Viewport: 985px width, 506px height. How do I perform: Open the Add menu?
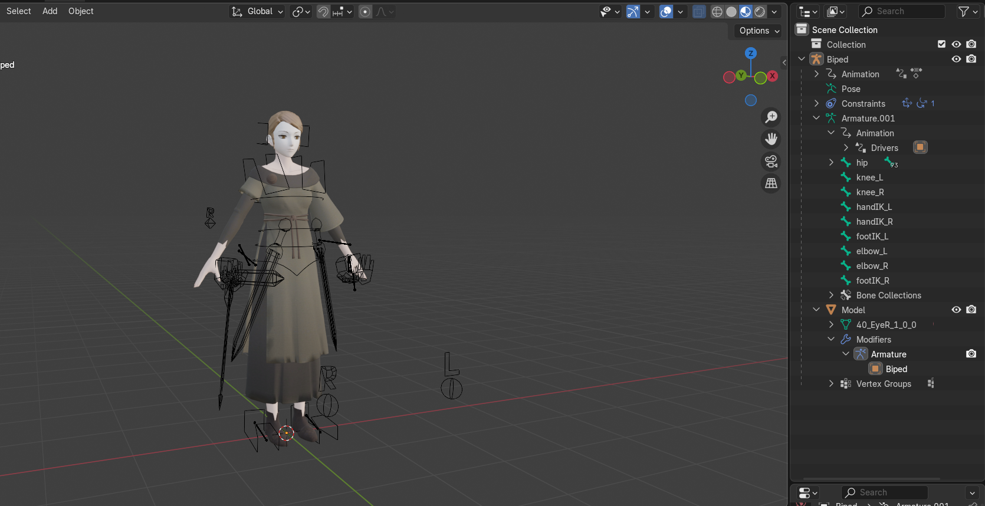(x=50, y=11)
